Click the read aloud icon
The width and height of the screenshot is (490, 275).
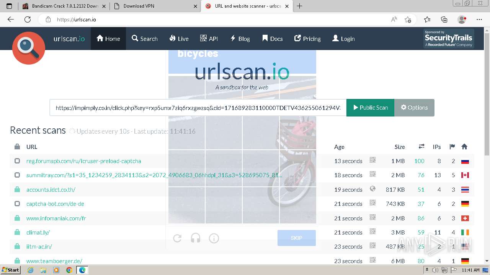(394, 19)
